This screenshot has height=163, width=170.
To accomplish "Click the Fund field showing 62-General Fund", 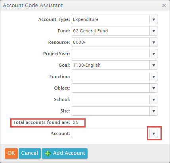I will coord(111,31).
